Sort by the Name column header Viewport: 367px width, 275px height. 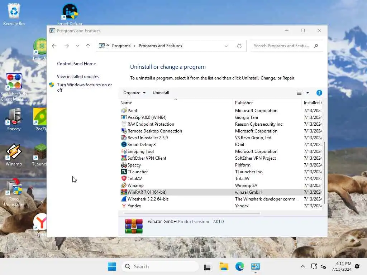(x=176, y=103)
